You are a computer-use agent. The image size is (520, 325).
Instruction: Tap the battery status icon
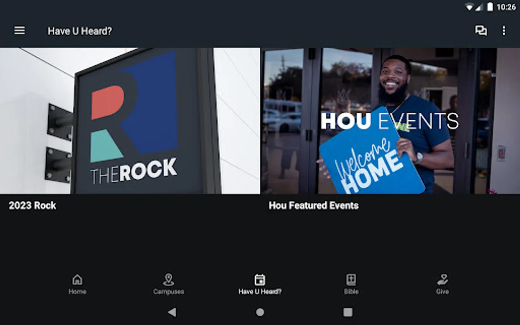[490, 7]
